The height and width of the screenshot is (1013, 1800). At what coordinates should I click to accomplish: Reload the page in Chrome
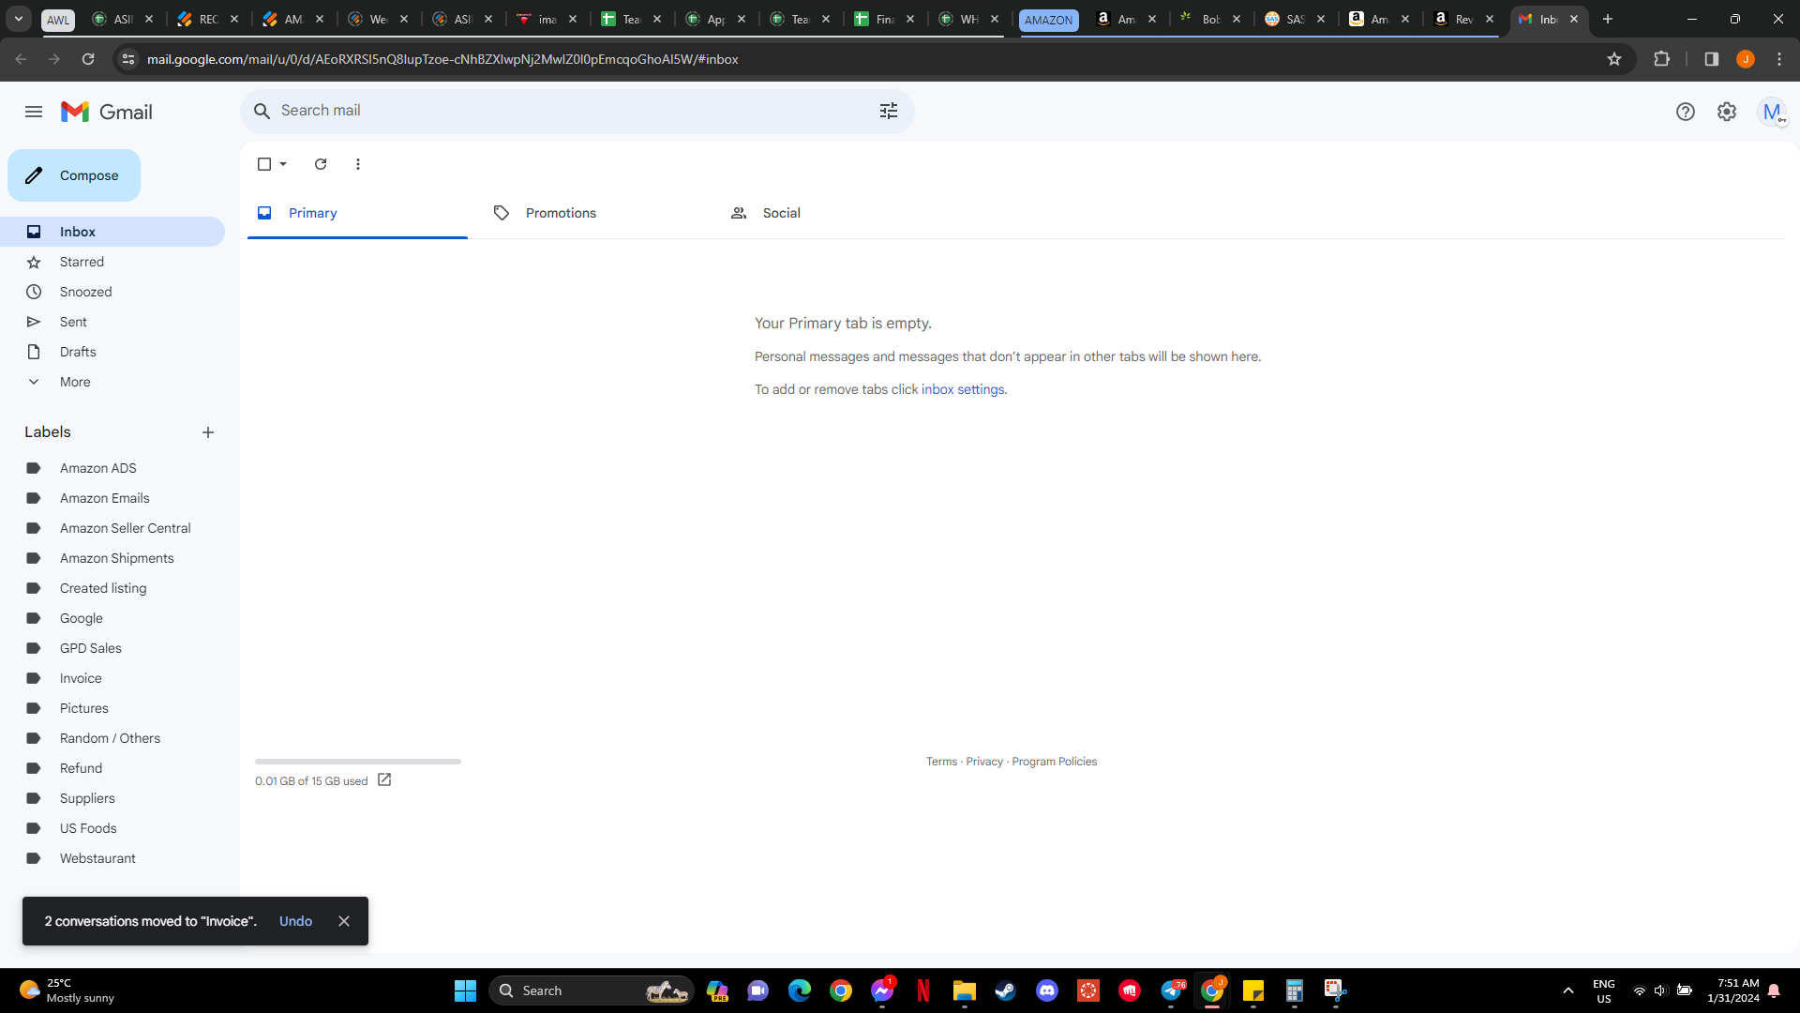click(88, 59)
